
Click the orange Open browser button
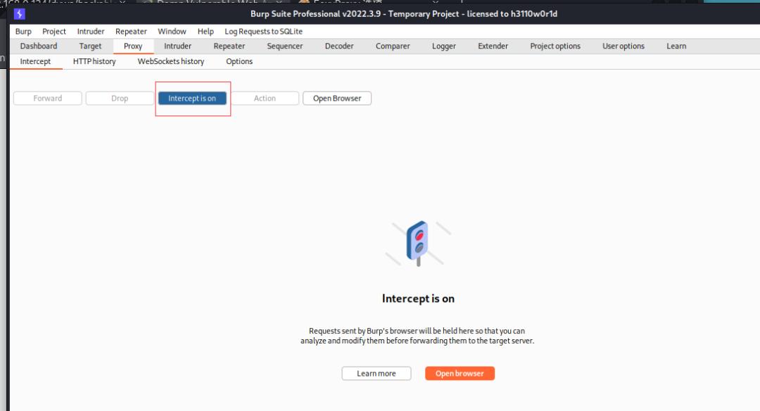pyautogui.click(x=460, y=373)
